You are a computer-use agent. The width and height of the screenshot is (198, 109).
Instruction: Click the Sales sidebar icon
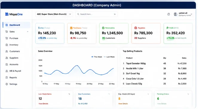coord(7,32)
